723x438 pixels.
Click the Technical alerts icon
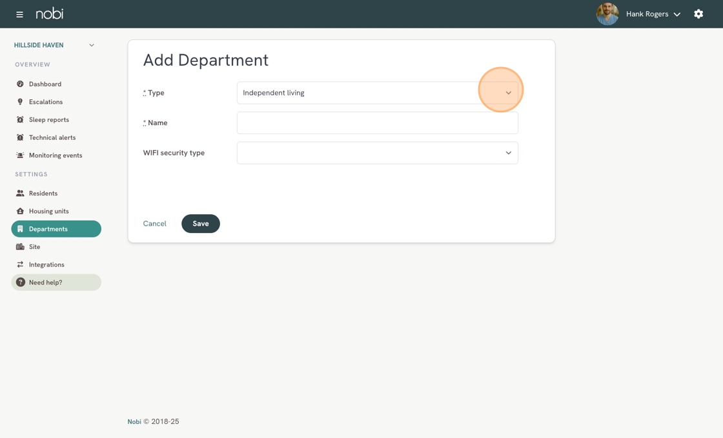20,137
